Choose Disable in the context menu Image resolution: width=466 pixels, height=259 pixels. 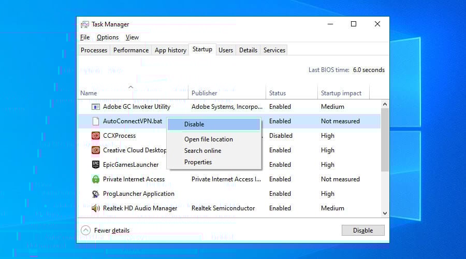pos(214,124)
